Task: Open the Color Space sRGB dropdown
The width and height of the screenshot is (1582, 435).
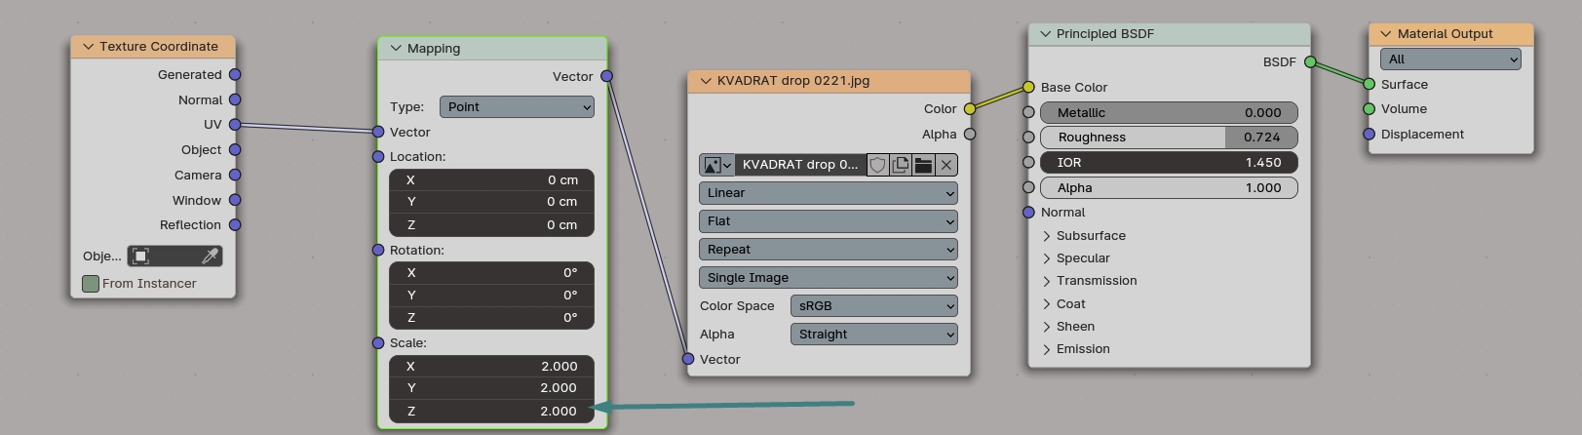Action: [873, 306]
